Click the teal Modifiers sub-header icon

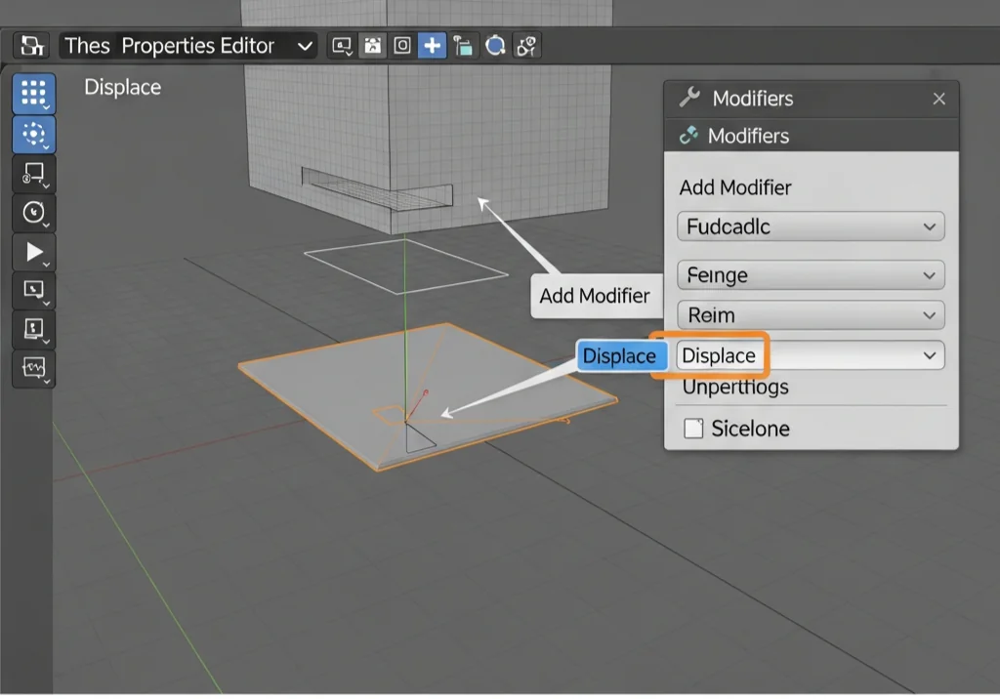click(x=688, y=135)
